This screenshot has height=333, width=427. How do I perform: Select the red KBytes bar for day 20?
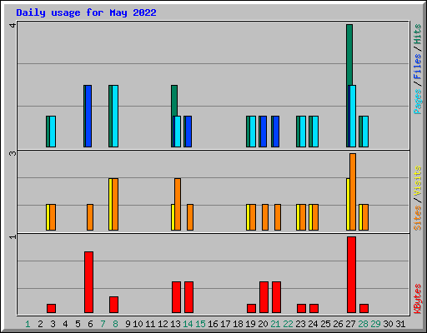(264, 297)
